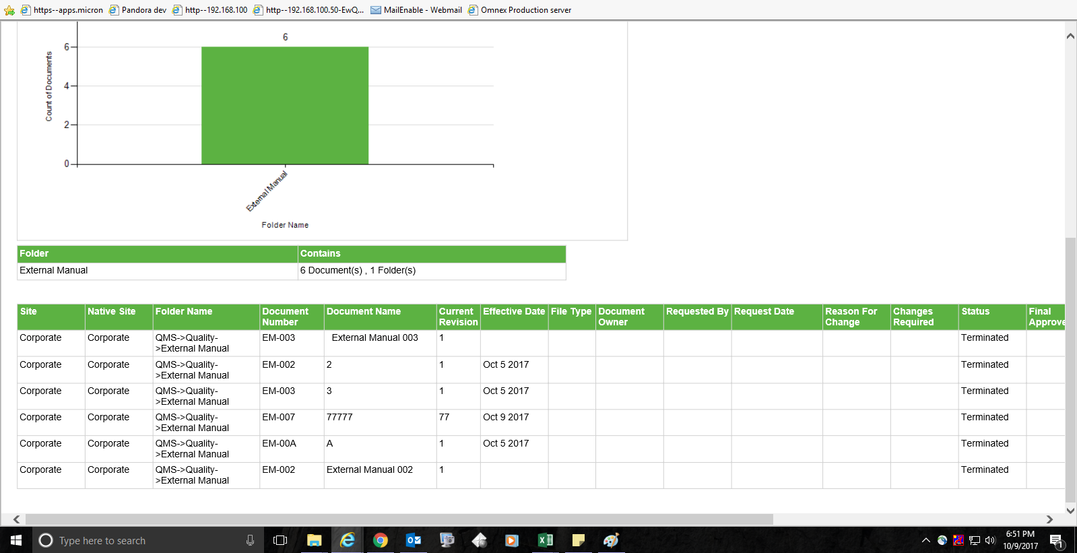Open Outlook from the taskbar
This screenshot has height=553, width=1077.
[x=414, y=540]
